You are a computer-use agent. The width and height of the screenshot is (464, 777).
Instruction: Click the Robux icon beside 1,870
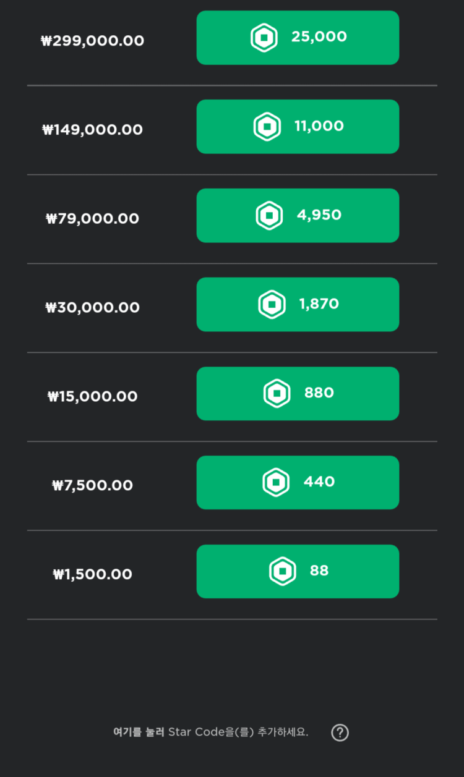(272, 304)
